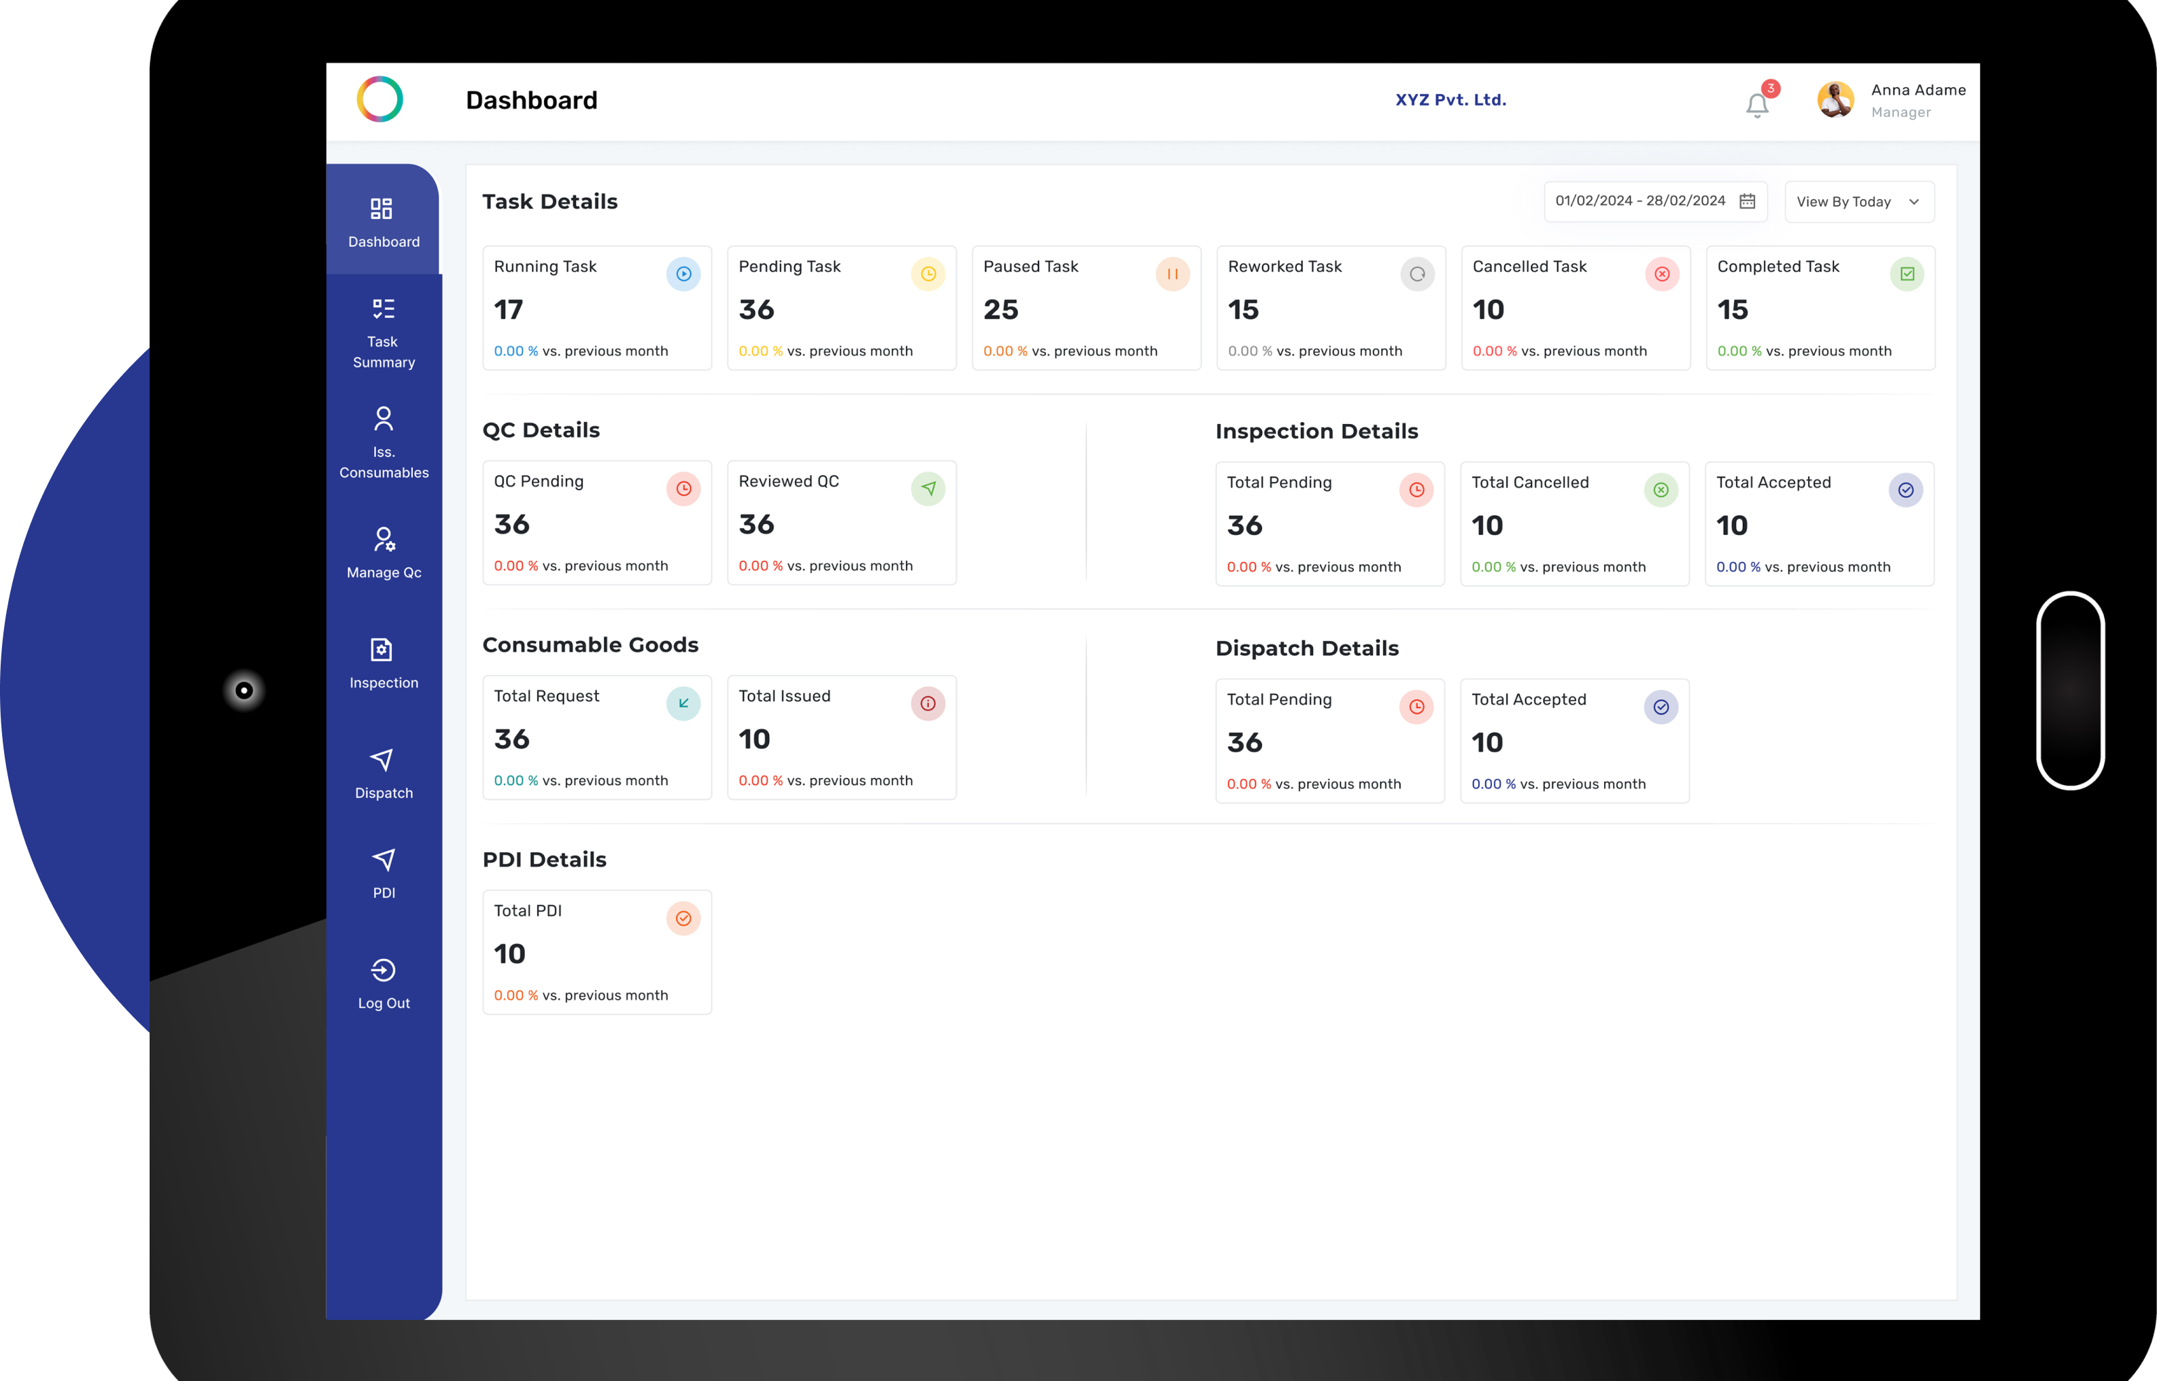
Task: Click the Running Task play icon
Action: [x=683, y=275]
